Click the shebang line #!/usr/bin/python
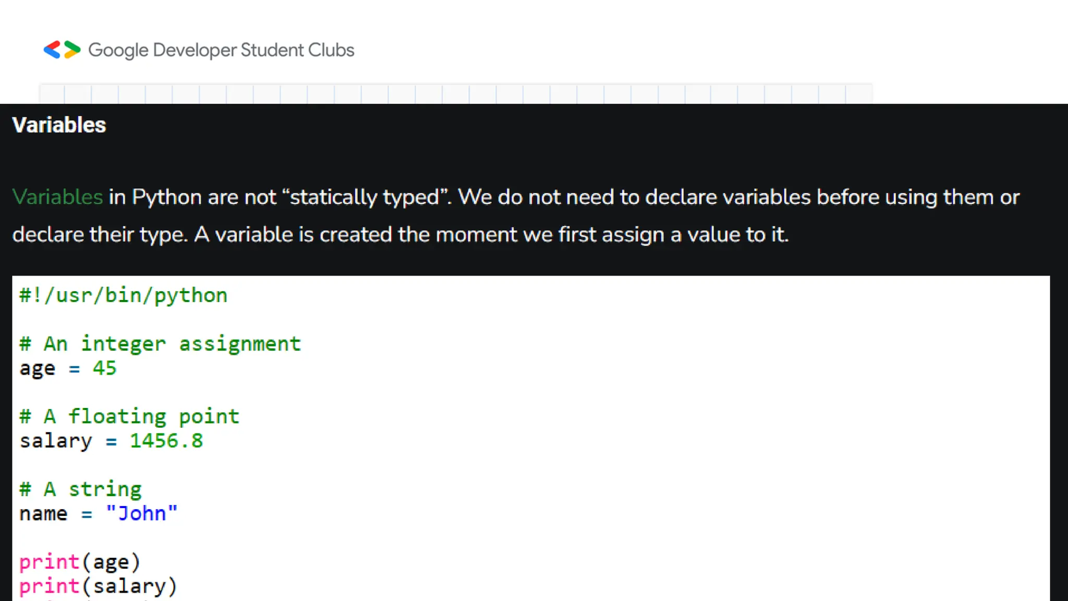The width and height of the screenshot is (1068, 601). [123, 295]
